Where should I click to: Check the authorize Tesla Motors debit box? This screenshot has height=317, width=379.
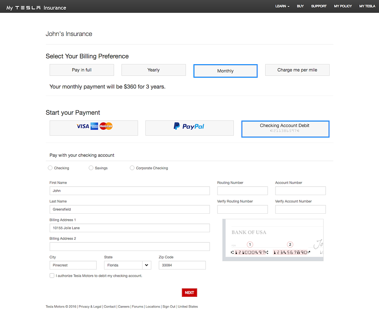pyautogui.click(x=52, y=276)
